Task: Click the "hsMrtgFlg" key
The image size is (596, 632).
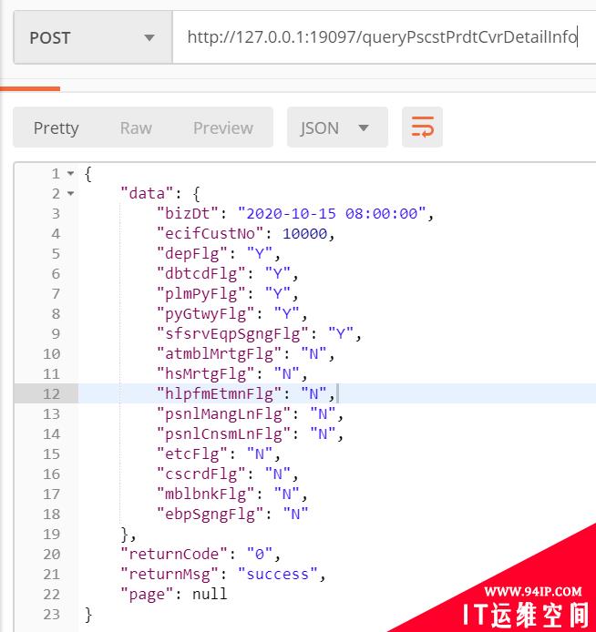Action: 206,374
